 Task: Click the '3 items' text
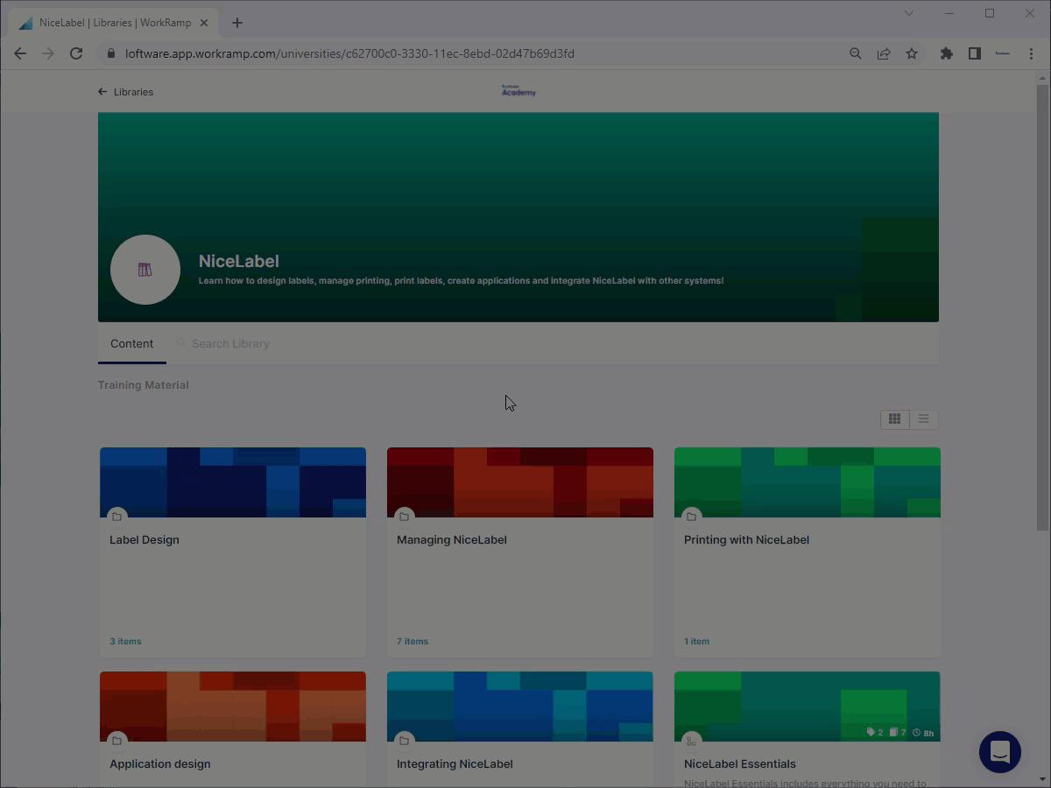(x=125, y=642)
